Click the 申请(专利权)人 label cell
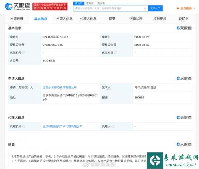This screenshot has height=169, width=199. point(25,87)
